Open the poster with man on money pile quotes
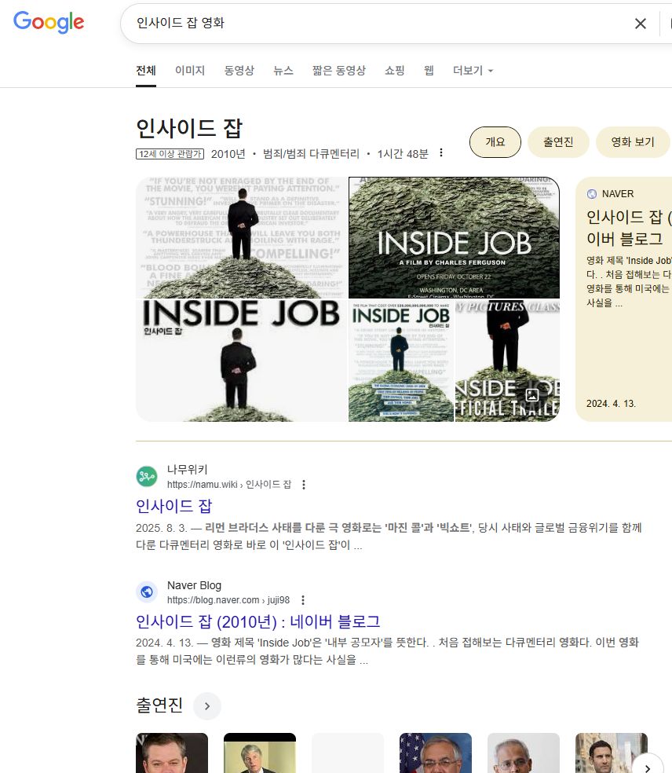Image resolution: width=672 pixels, height=773 pixels. (242, 237)
